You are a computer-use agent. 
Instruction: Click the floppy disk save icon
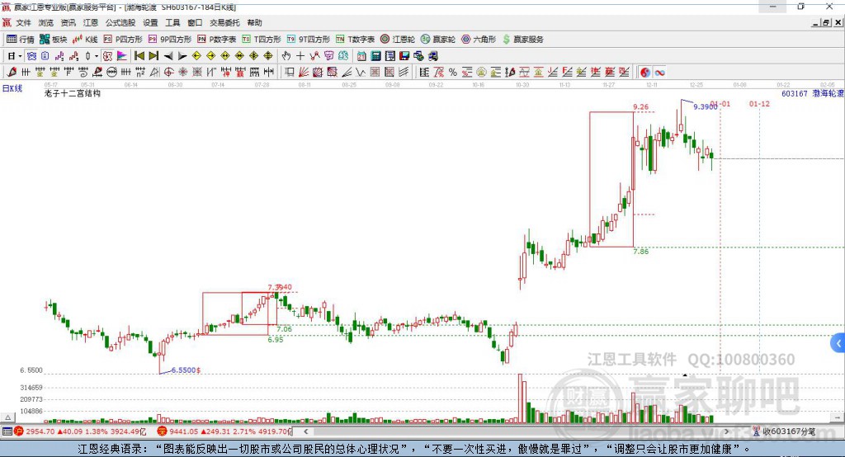pos(404,56)
